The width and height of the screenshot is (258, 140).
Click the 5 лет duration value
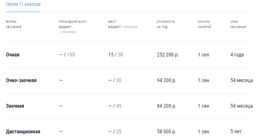[x=236, y=132]
